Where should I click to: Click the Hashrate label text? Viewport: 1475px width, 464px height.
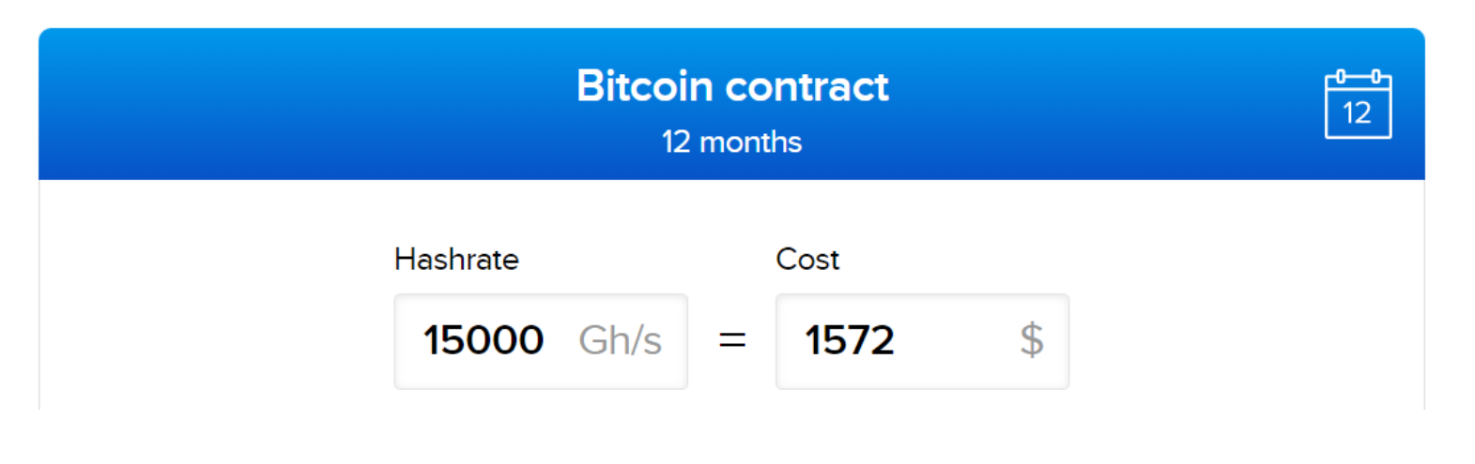[x=456, y=260]
